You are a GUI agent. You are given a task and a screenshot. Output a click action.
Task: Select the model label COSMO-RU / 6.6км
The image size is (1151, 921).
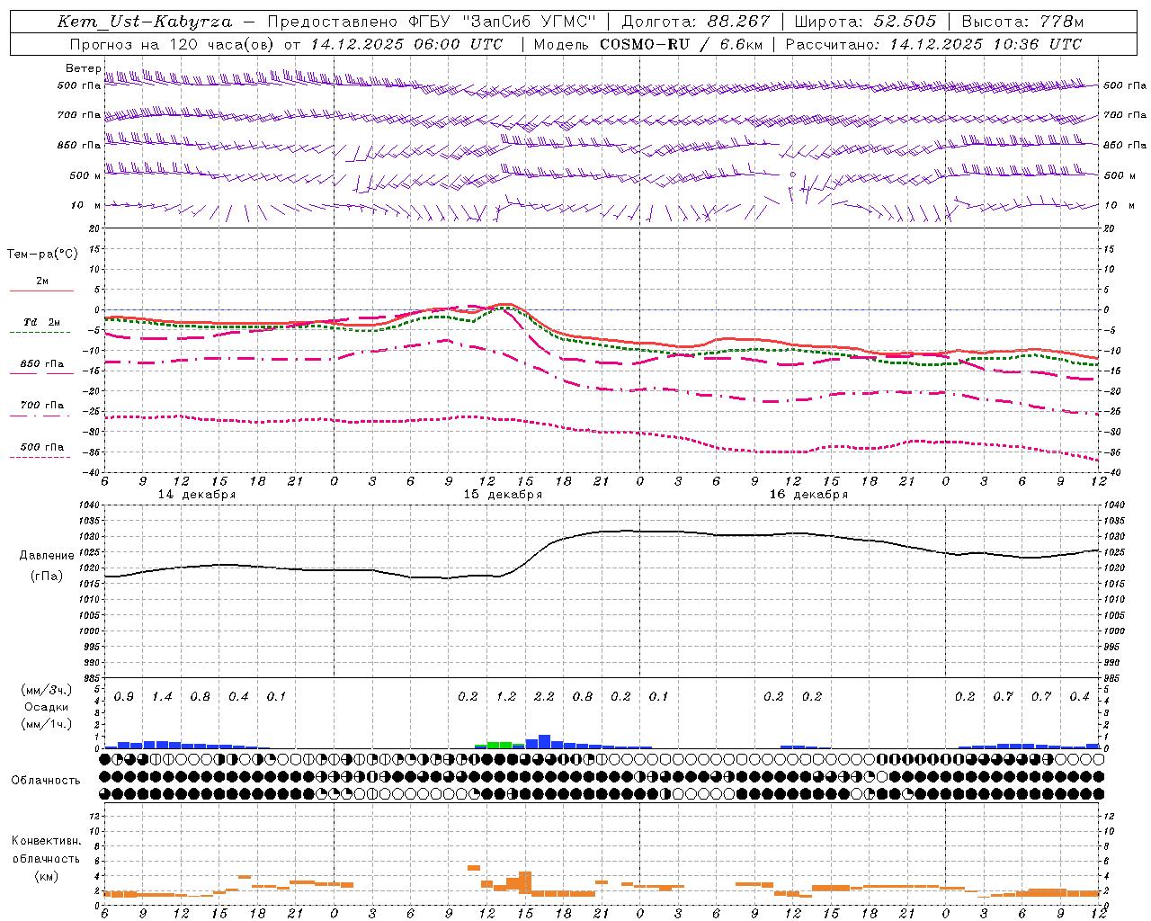(x=681, y=44)
